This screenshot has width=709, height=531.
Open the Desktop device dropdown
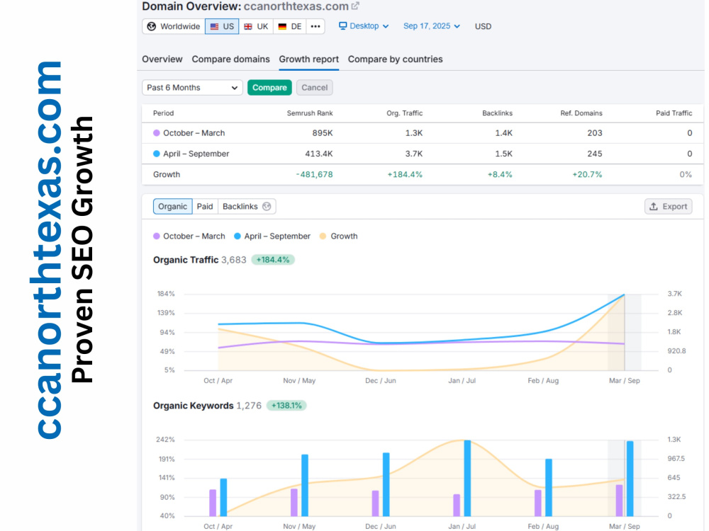pyautogui.click(x=364, y=26)
